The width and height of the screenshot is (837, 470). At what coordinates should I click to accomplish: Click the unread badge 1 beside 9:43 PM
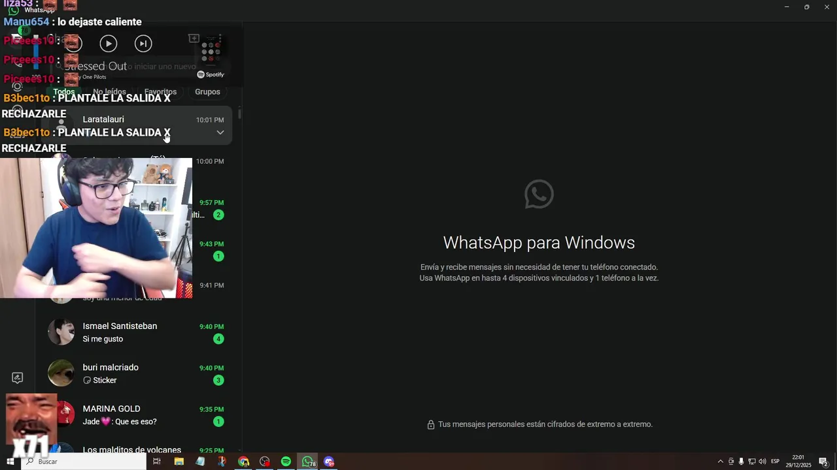point(218,256)
